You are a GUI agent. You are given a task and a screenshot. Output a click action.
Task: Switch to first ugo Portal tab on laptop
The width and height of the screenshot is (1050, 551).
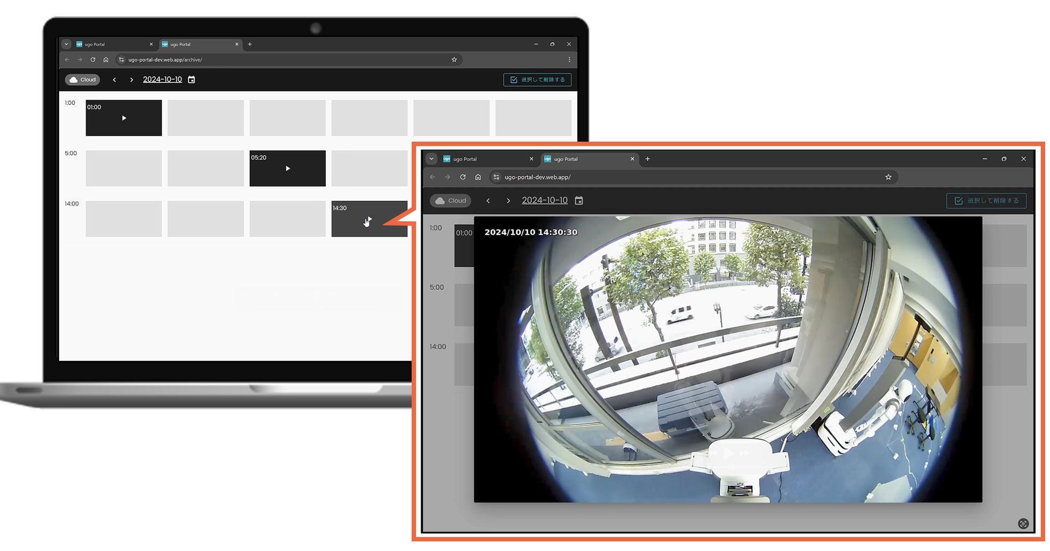pyautogui.click(x=114, y=44)
